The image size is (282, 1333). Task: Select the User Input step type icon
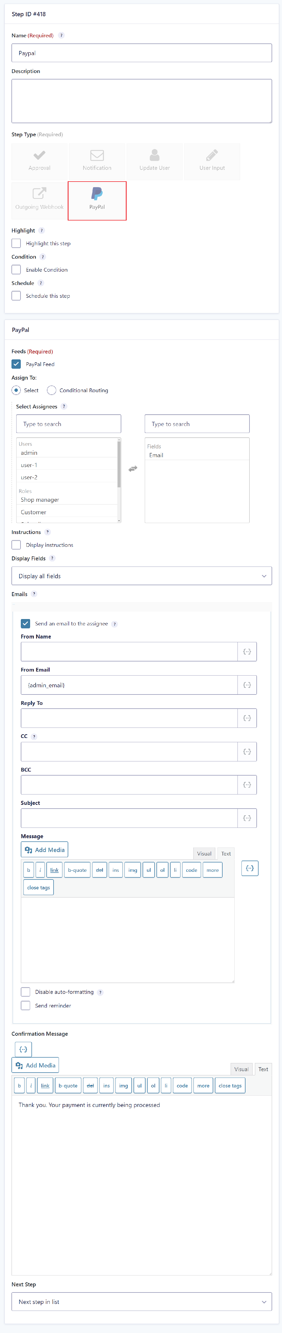tap(212, 155)
